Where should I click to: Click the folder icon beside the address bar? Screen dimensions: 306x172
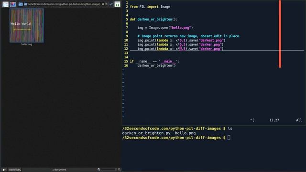pyautogui.click(x=21, y=4)
